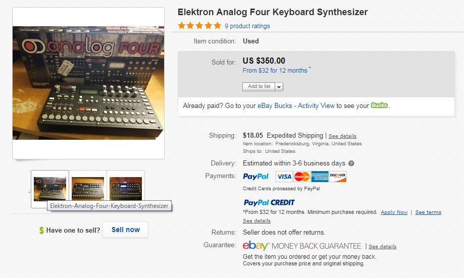Click the PayPal Credit logo
Image resolution: width=464 pixels, height=278 pixels.
click(269, 202)
